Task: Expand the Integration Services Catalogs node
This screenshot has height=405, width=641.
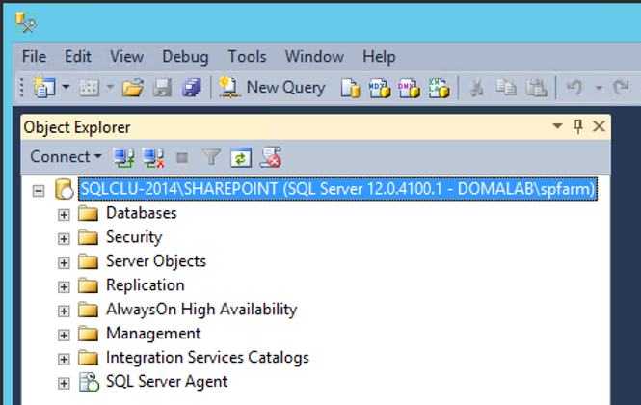Action: [x=64, y=359]
